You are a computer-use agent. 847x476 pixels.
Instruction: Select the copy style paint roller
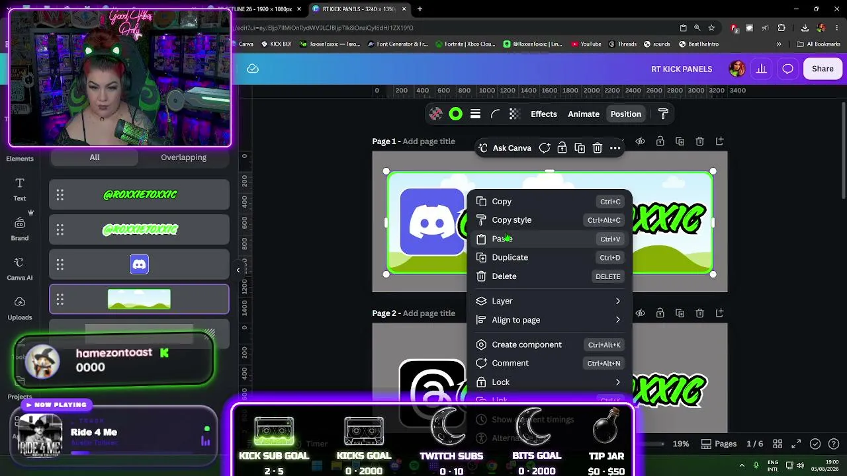(664, 114)
